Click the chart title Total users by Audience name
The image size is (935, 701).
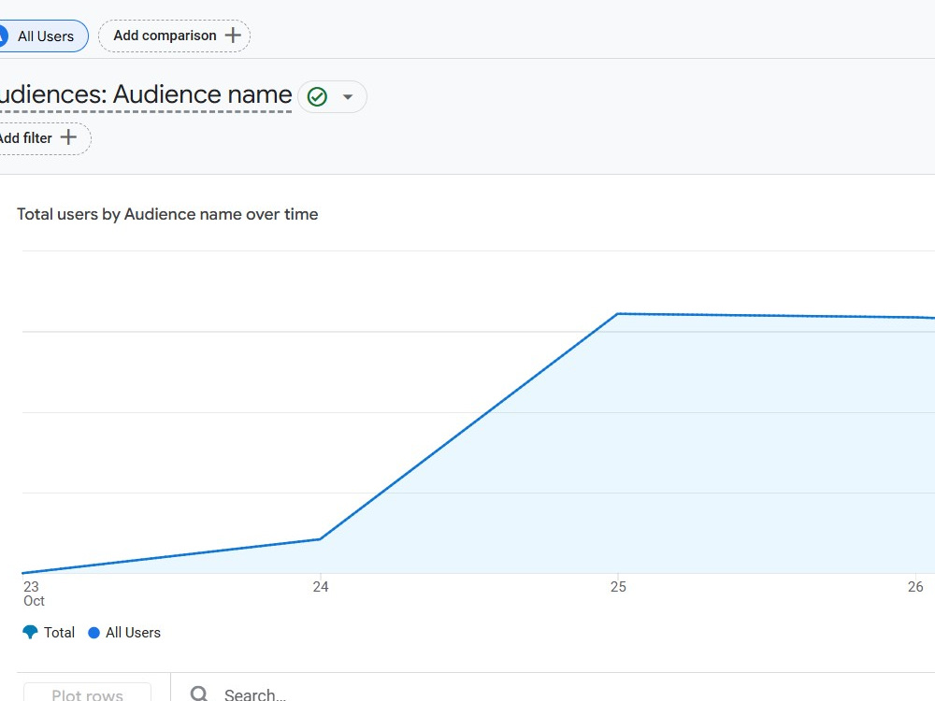[x=167, y=214]
